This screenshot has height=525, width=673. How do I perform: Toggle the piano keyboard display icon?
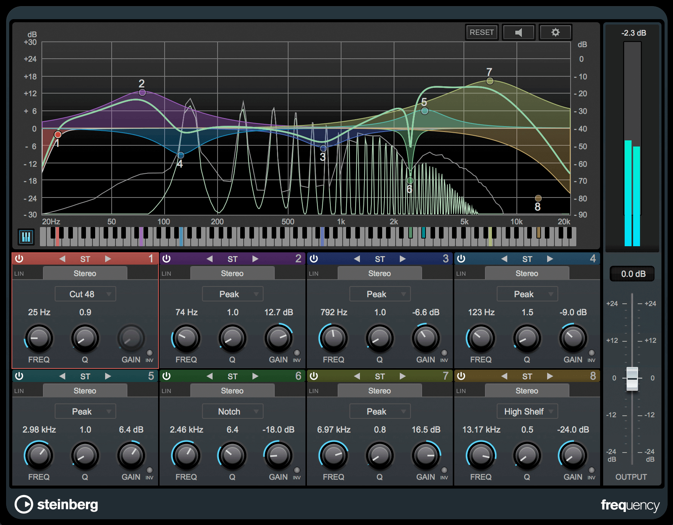pos(26,237)
